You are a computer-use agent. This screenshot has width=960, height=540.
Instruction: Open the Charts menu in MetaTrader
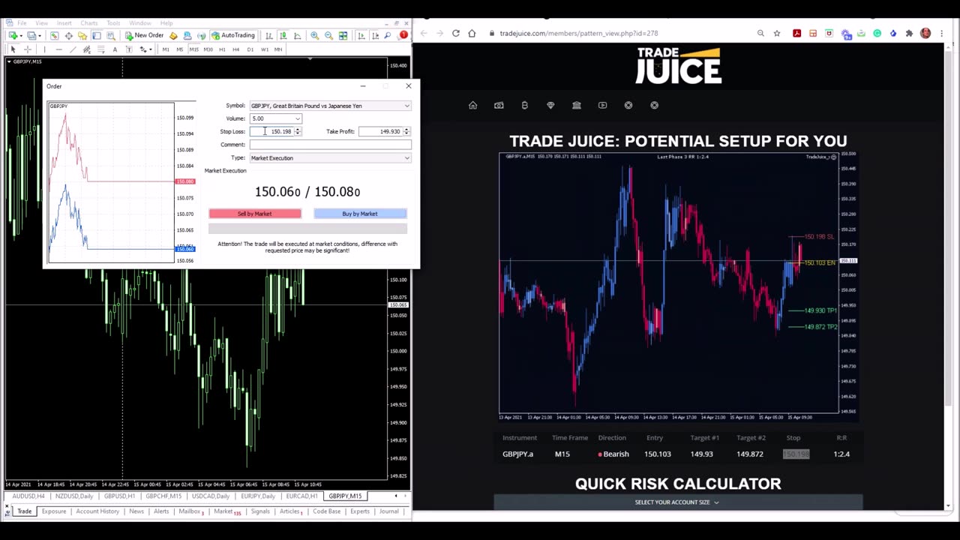[89, 23]
